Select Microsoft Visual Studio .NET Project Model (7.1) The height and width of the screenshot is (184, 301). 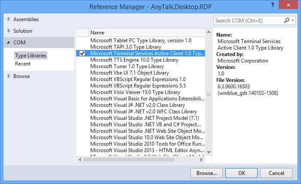(x=141, y=118)
